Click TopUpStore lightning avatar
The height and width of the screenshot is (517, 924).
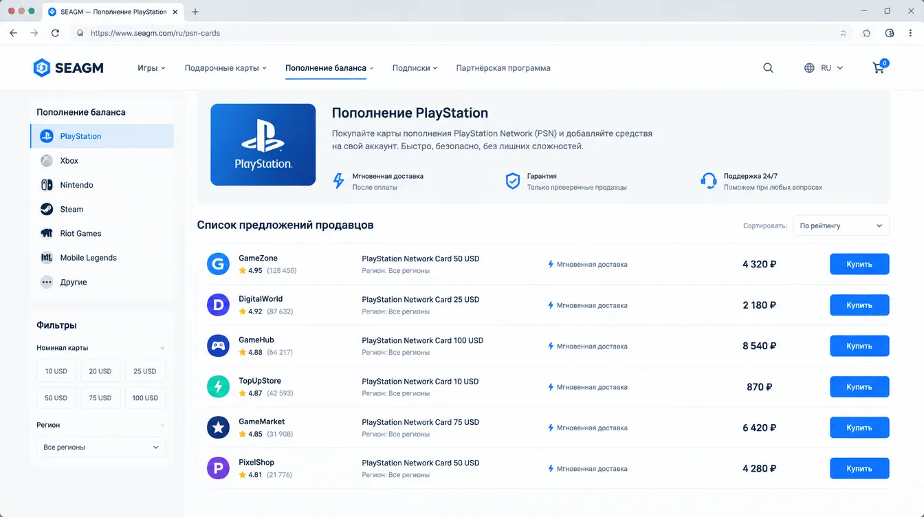(218, 386)
